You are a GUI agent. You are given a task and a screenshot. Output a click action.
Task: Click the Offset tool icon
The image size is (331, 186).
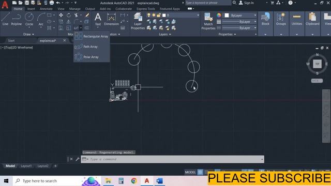(87, 28)
